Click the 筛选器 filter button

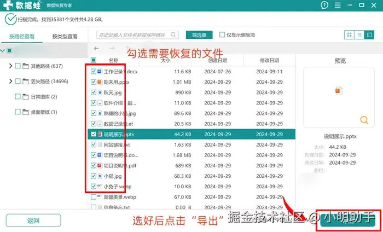(199, 35)
